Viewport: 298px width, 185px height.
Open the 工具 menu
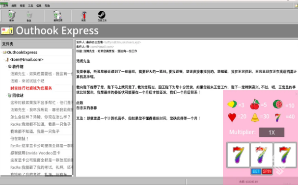pyautogui.click(x=30, y=6)
